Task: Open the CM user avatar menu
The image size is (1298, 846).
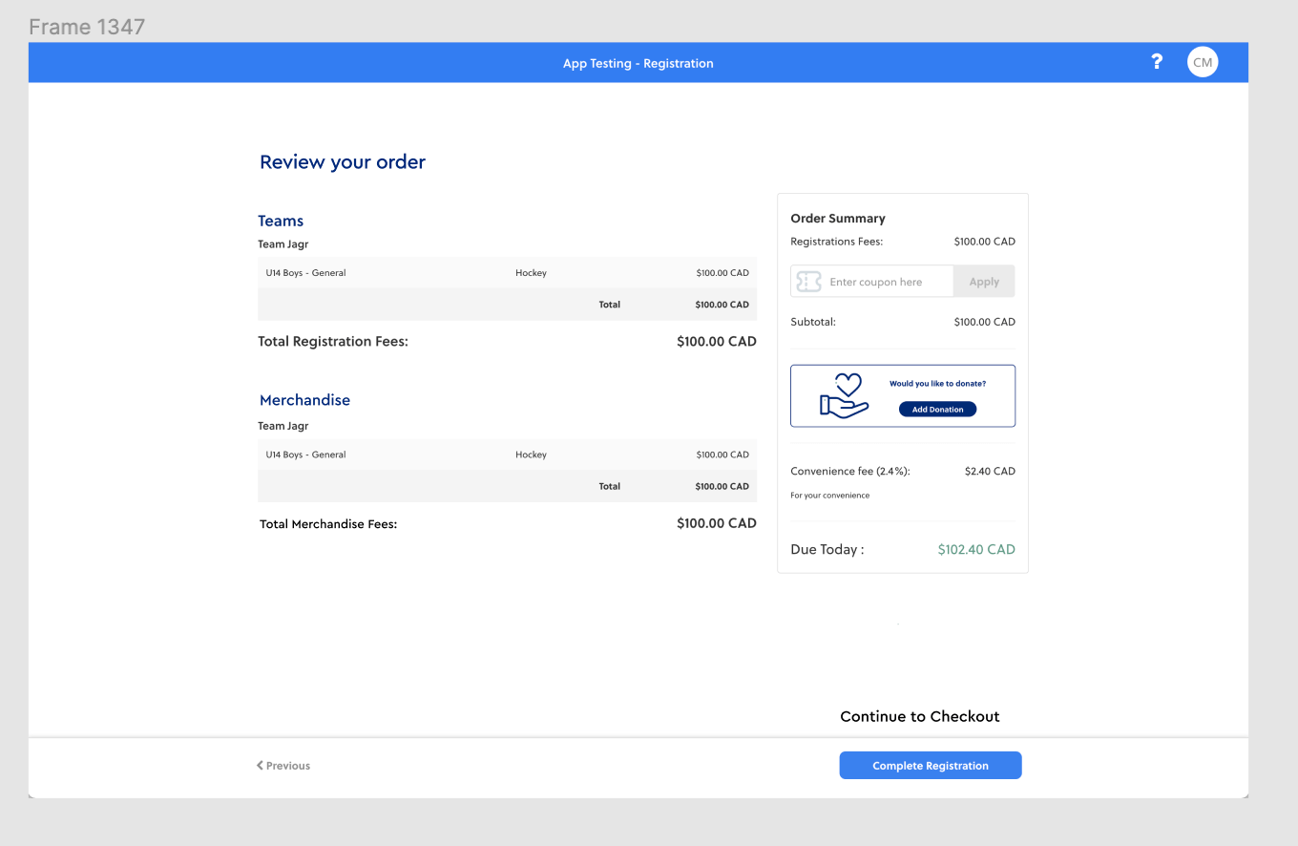Action: pyautogui.click(x=1203, y=62)
